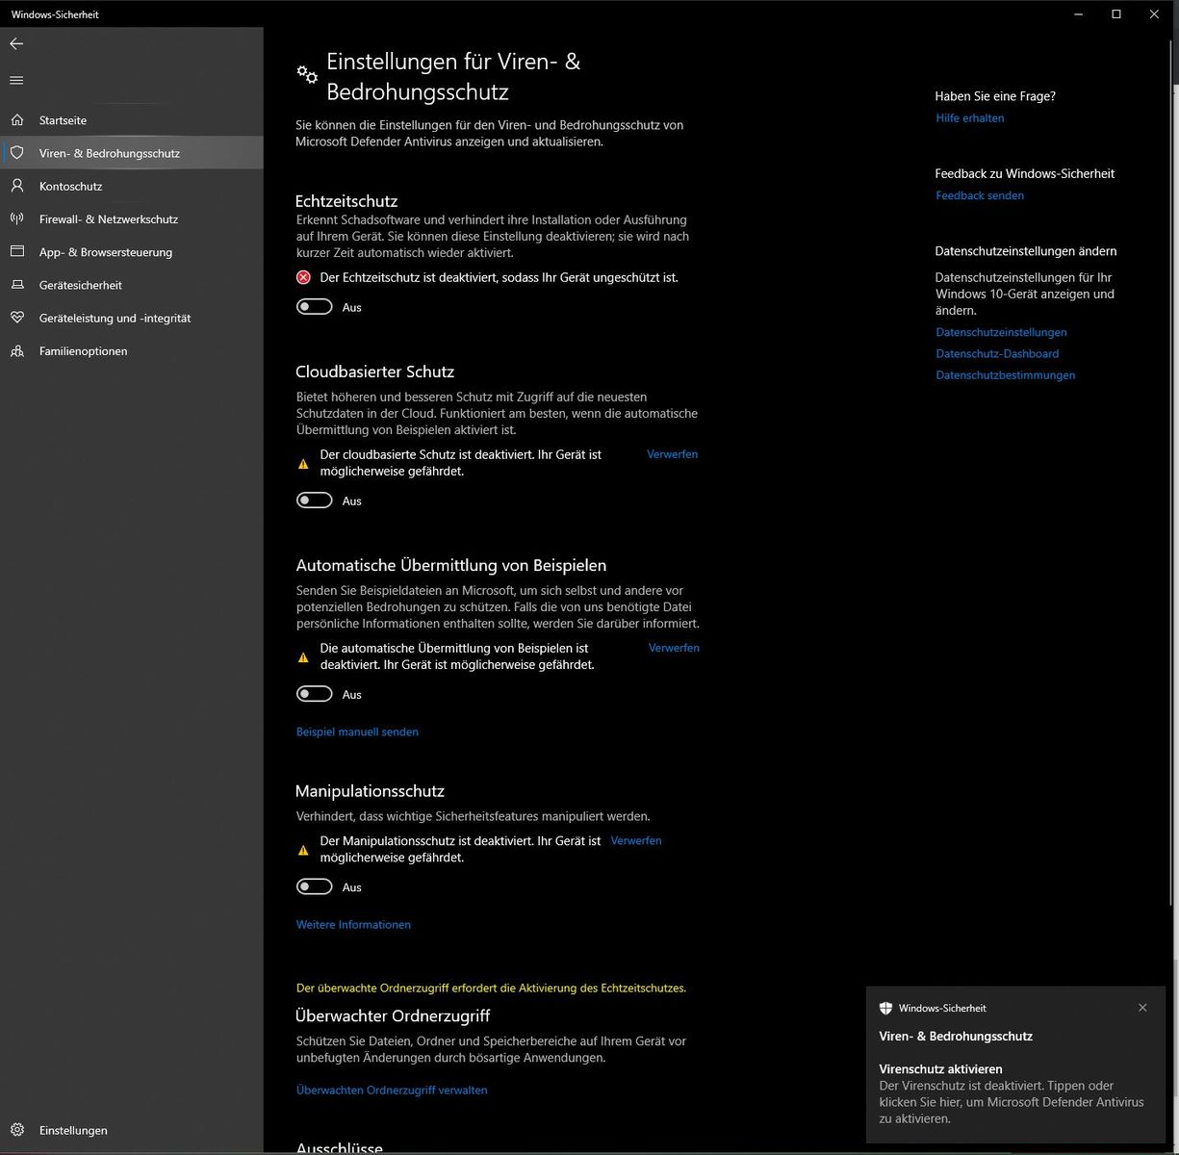Click the Firewall- & Netzwerkschutz antenna icon
The width and height of the screenshot is (1179, 1155).
17,218
